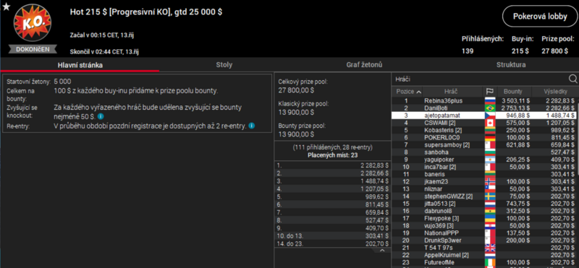Collapse the payout list chevron
This screenshot has height=268, width=579.
pyautogui.click(x=382, y=251)
